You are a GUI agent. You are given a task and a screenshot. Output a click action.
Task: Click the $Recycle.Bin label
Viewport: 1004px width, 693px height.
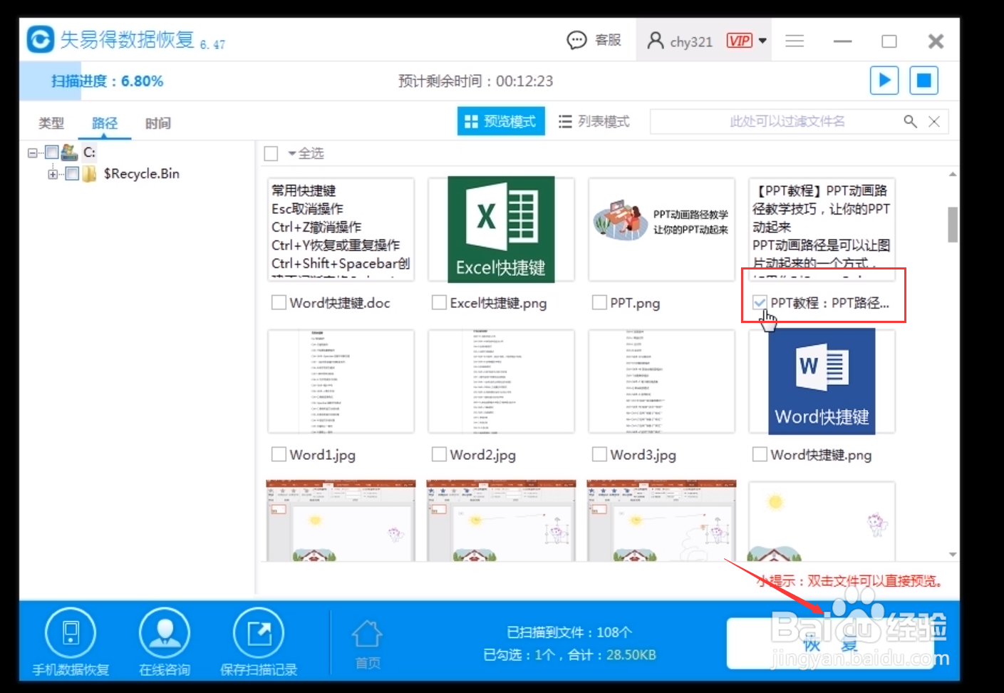[141, 173]
